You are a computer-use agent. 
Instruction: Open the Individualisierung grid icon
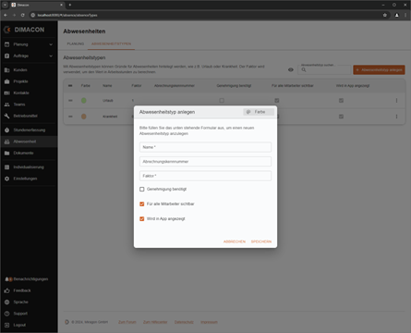[6, 167]
